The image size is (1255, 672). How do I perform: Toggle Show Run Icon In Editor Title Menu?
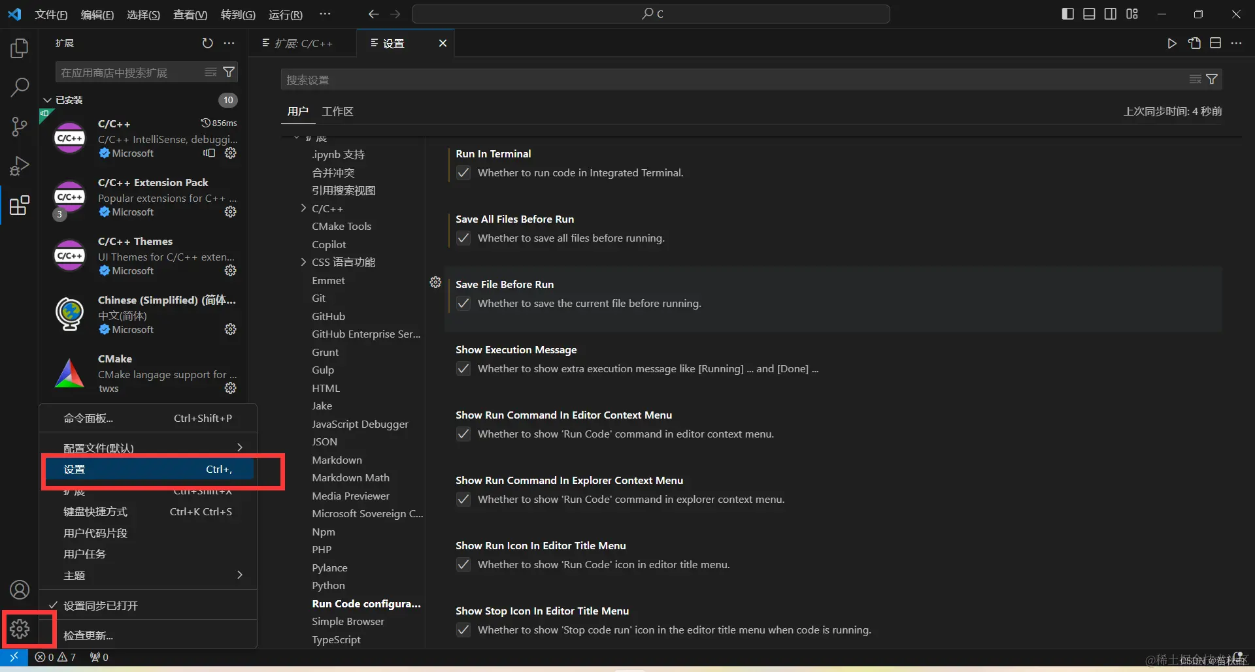click(463, 565)
